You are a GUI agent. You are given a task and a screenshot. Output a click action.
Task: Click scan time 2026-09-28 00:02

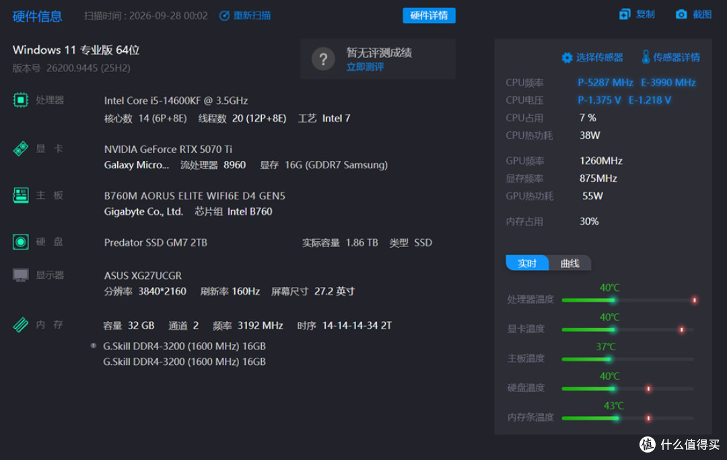point(168,15)
